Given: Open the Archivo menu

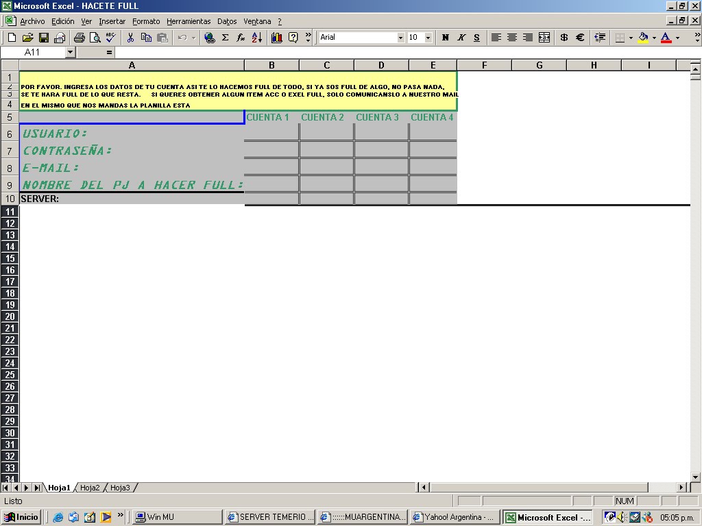Looking at the screenshot, I should (x=32, y=21).
